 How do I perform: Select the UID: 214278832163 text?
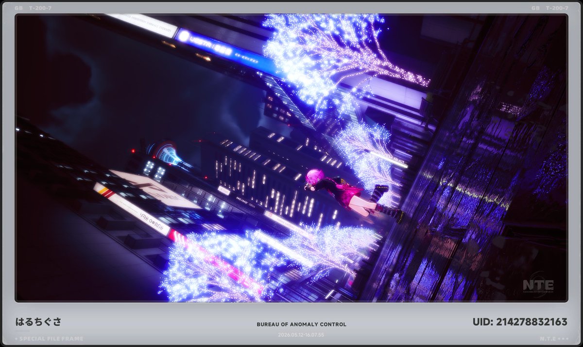click(x=520, y=322)
